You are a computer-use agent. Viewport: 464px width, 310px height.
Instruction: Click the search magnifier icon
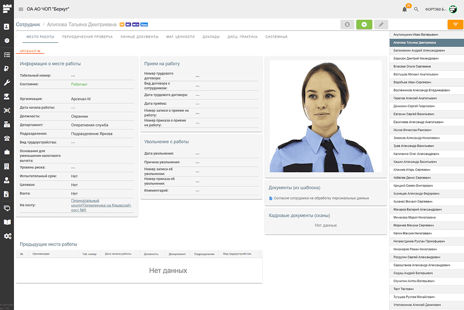[x=416, y=9]
